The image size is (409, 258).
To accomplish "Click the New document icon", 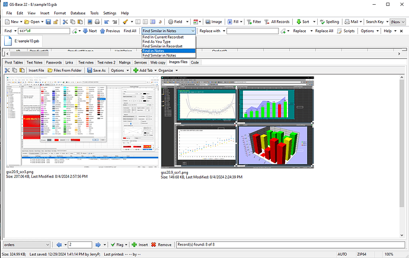I will 8,22.
